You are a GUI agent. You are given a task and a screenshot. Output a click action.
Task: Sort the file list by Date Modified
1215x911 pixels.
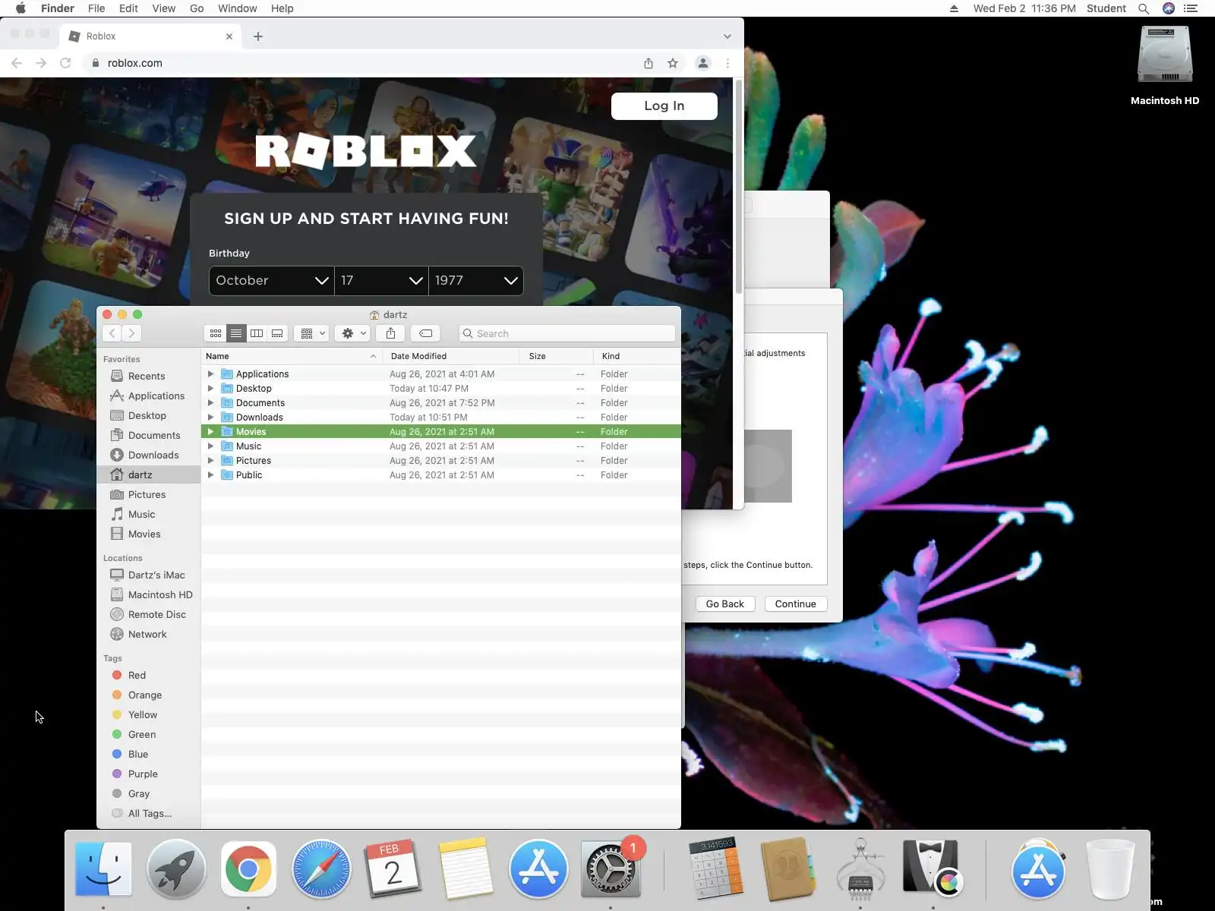[450, 356]
